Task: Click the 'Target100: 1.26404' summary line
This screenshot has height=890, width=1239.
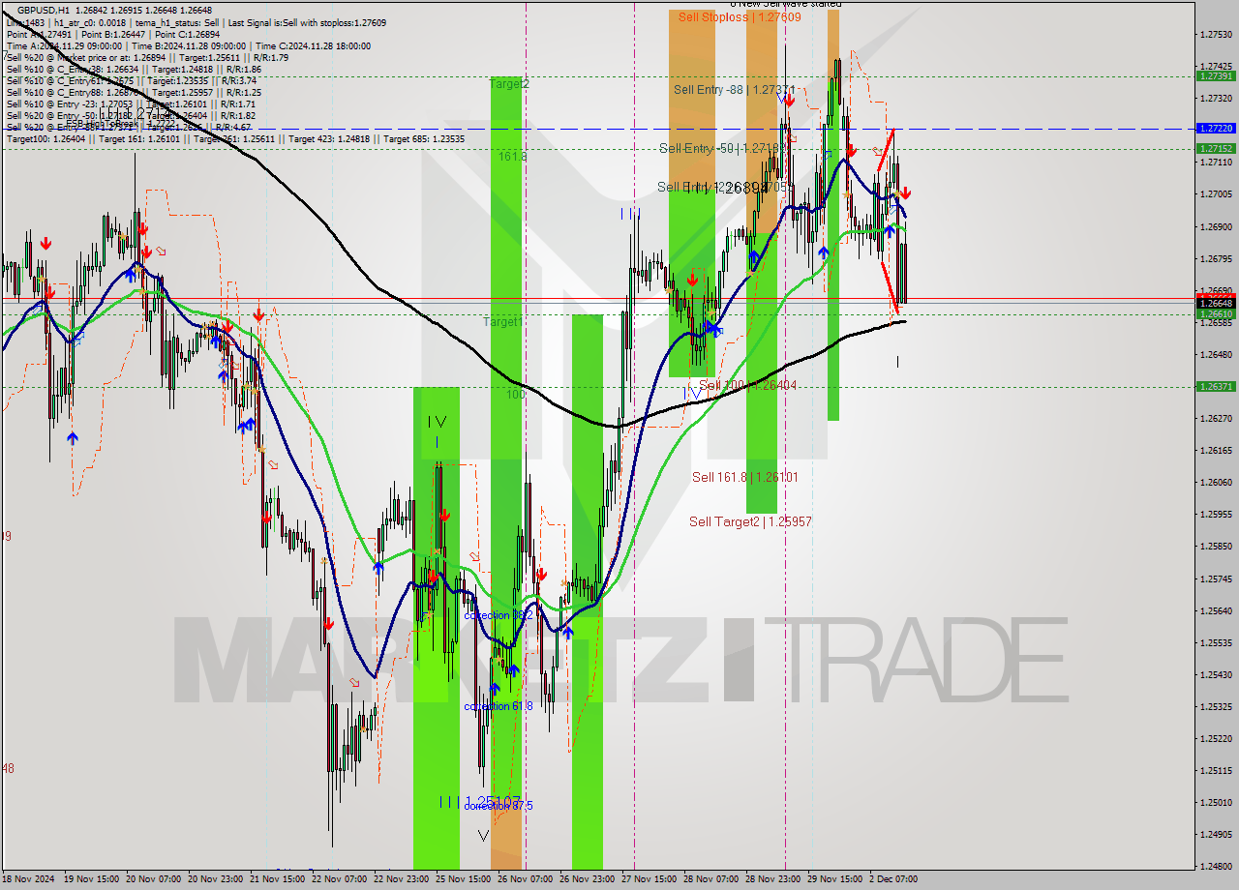Action: (x=235, y=138)
